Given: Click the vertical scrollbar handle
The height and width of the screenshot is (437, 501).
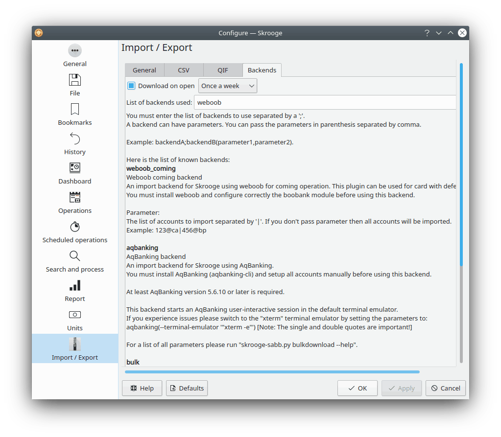Looking at the screenshot, I should click(x=461, y=164).
